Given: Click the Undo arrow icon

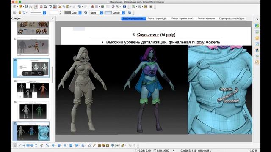Looking at the screenshot, I should coord(79,7).
